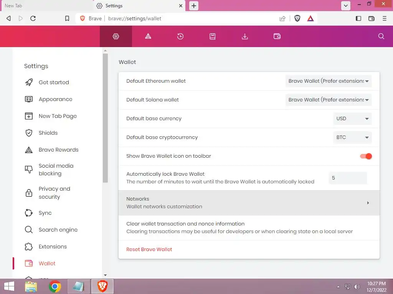Click the address bar URL
This screenshot has width=393, height=294.
[135, 18]
